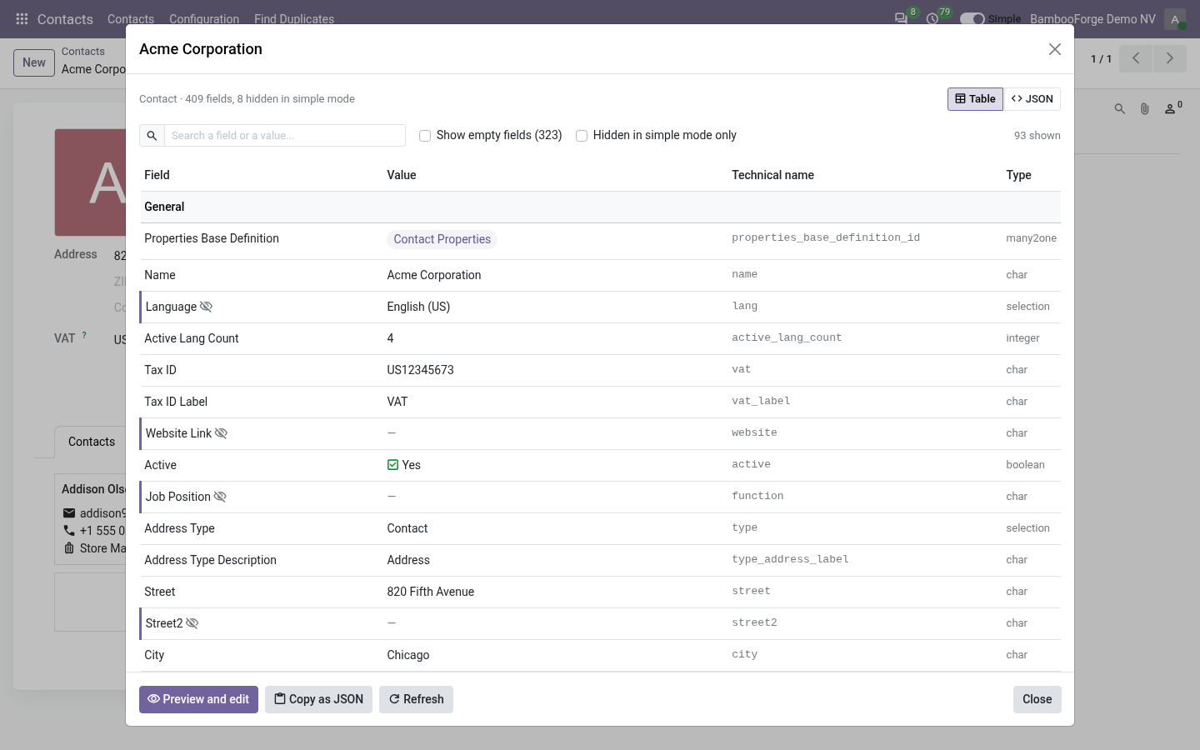Open the user avatar menu

click(x=1175, y=19)
